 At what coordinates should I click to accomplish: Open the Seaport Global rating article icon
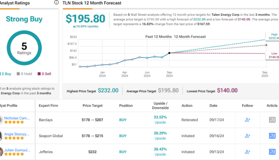tap(273, 136)
